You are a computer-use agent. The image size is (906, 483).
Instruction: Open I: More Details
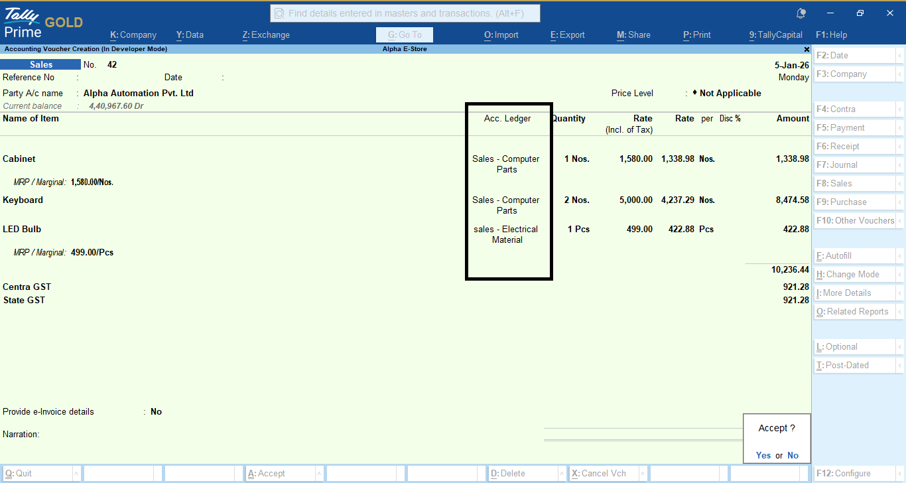click(x=855, y=293)
